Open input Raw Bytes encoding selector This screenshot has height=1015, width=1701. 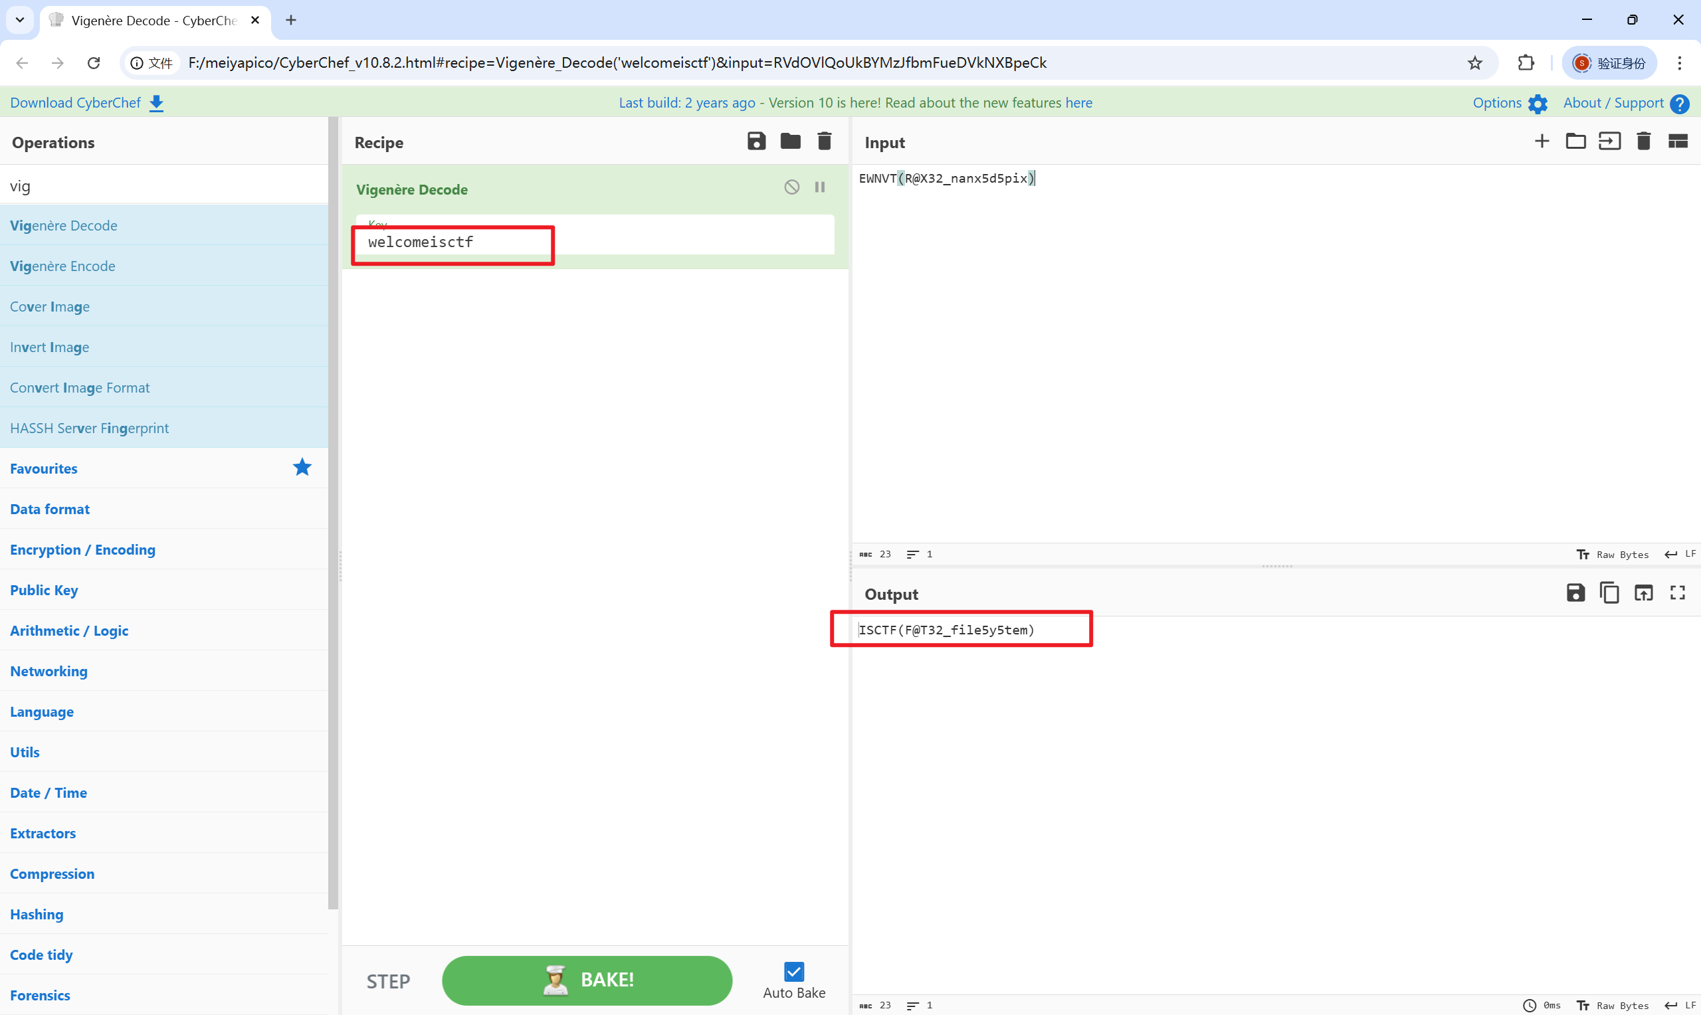point(1613,555)
